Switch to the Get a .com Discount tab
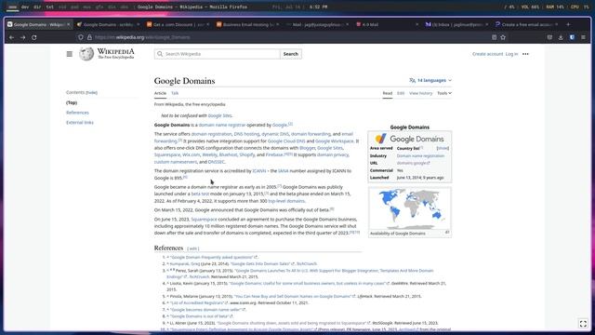The height and width of the screenshot is (335, 595). pyautogui.click(x=178, y=24)
